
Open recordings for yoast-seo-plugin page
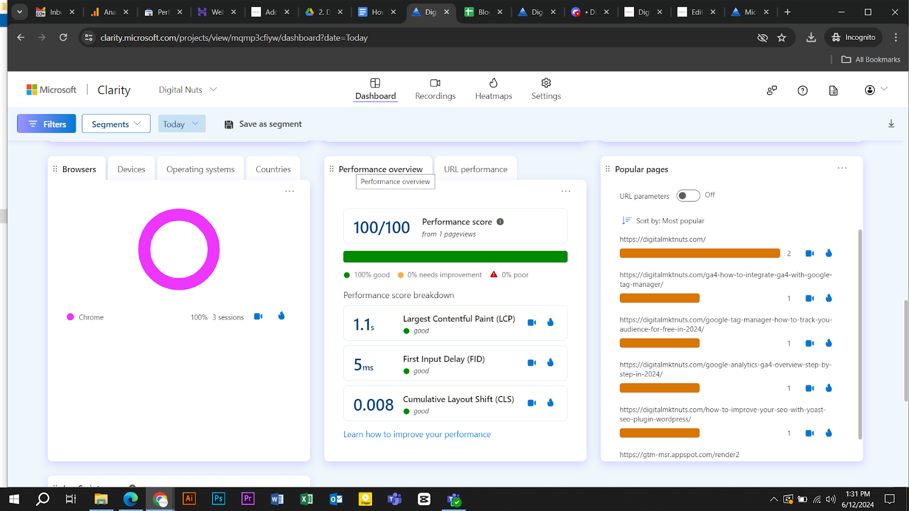(810, 433)
